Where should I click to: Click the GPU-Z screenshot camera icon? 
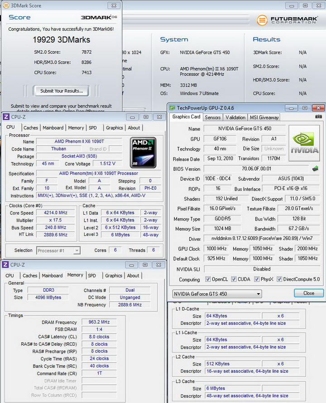pos(318,117)
